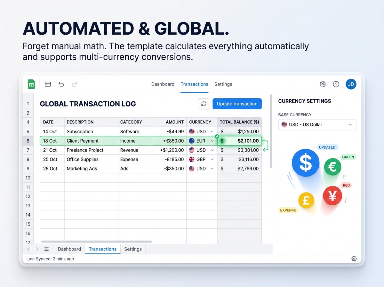Open GBP currency dropdown for Office Supplies
Image resolution: width=384 pixels, height=287 pixels.
coord(212,160)
